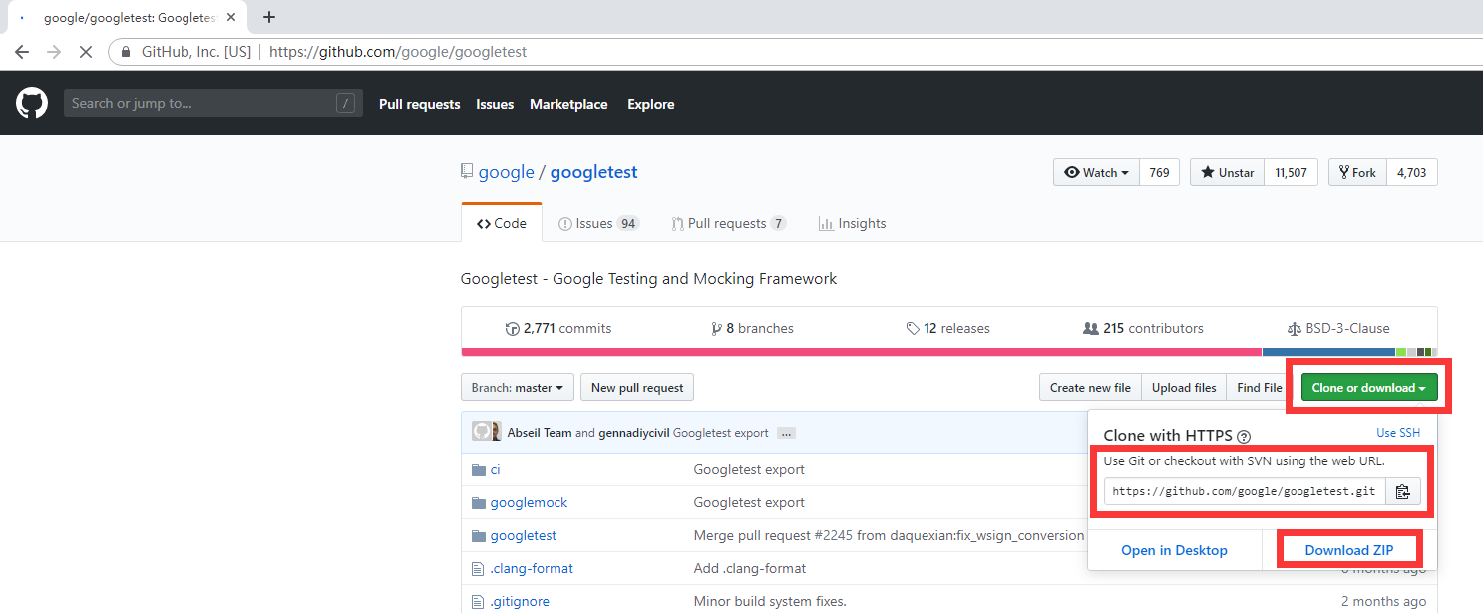Open Pull requests in top navigation
The height and width of the screenshot is (613, 1483).
(419, 104)
